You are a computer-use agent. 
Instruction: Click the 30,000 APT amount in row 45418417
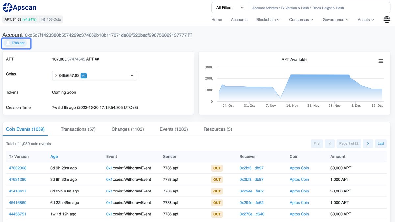point(341,191)
